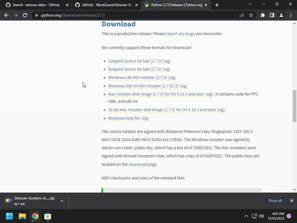Open the sig link for 32-bit Mac Installer
Image resolution: width=297 pixels, height=223 pixels.
point(221,110)
